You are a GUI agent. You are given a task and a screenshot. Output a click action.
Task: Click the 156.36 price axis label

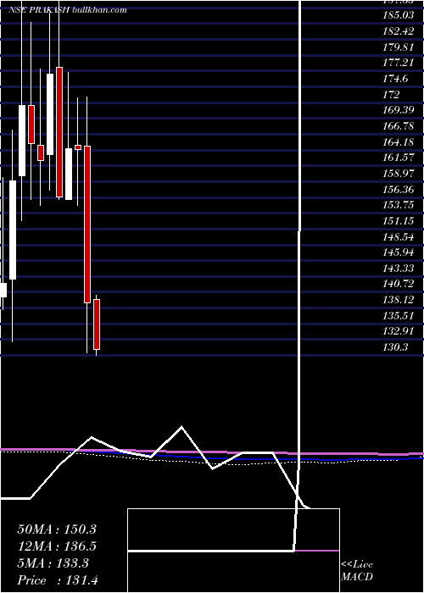[x=399, y=189]
